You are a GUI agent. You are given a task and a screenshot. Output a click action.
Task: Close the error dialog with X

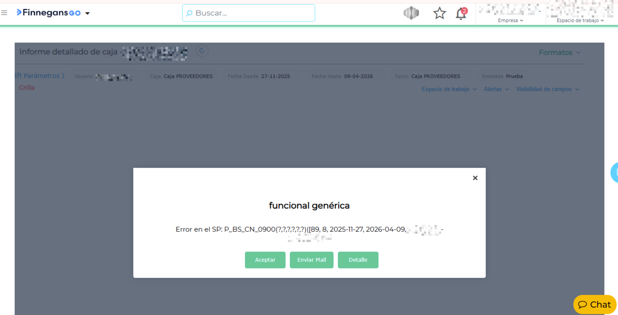(475, 178)
